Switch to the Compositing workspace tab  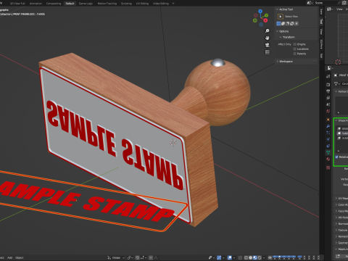54,4
